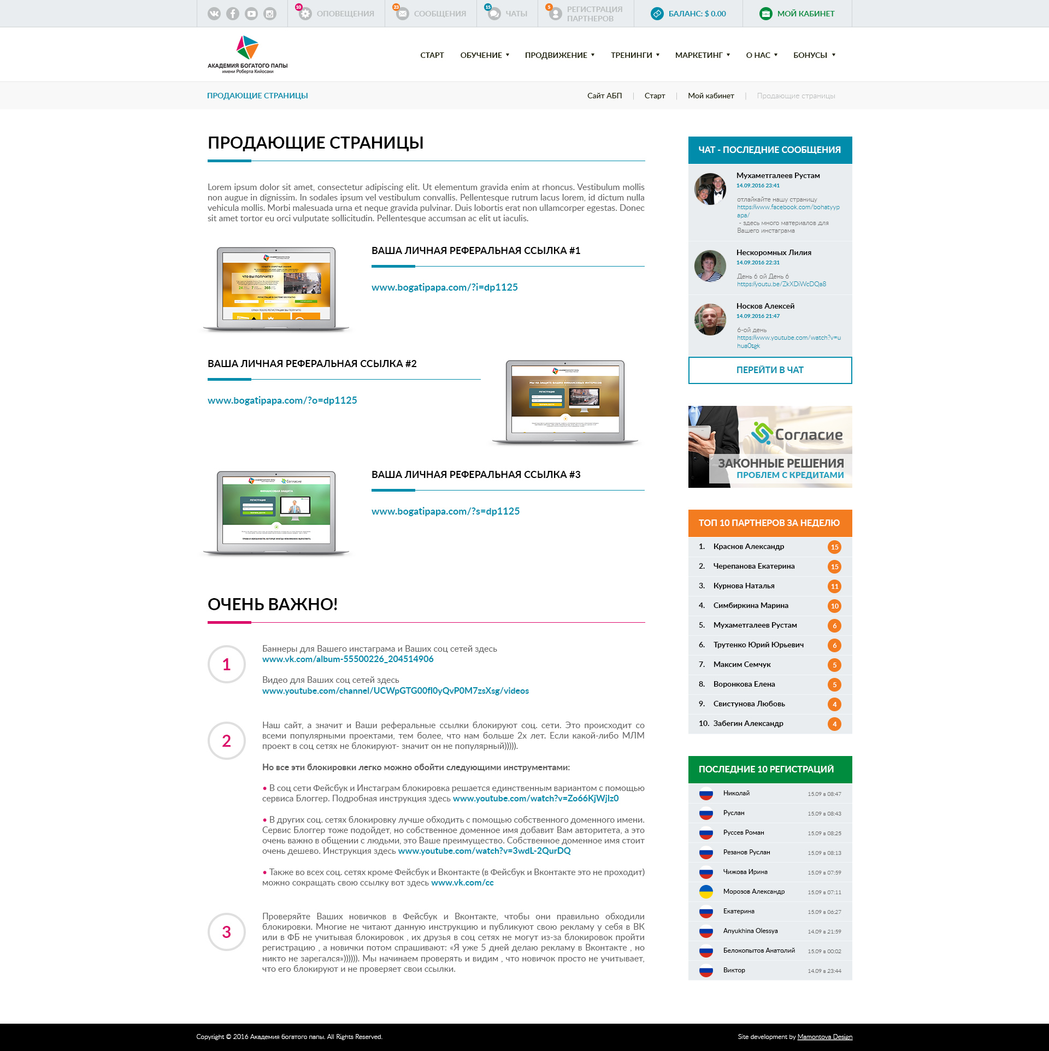Open the VK social icon
Screen dimensions: 1049x1051
(214, 14)
